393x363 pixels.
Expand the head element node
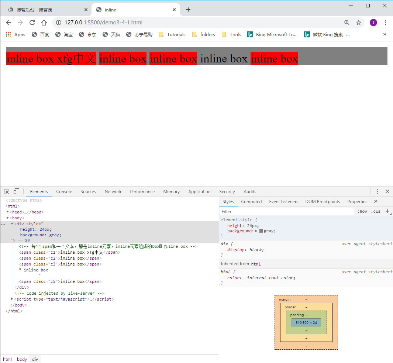click(7, 212)
